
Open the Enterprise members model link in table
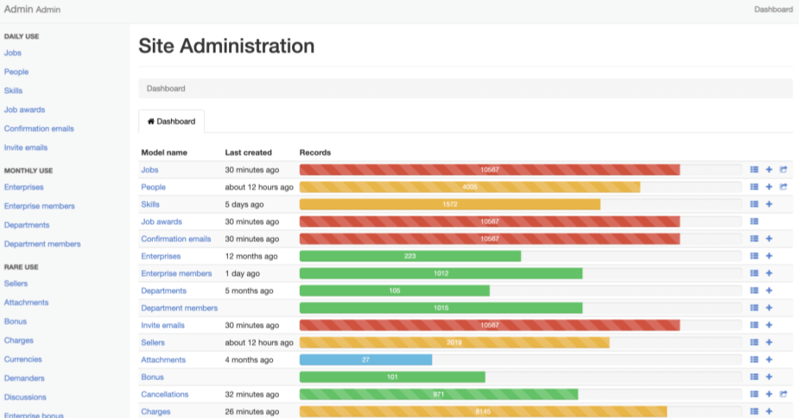coord(176,273)
